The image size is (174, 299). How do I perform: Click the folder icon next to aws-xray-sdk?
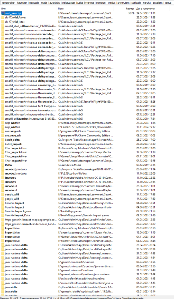tap(3, 131)
